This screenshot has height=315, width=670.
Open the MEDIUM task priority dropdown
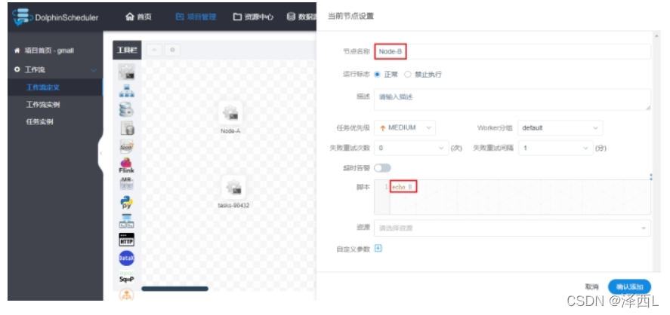(x=405, y=128)
